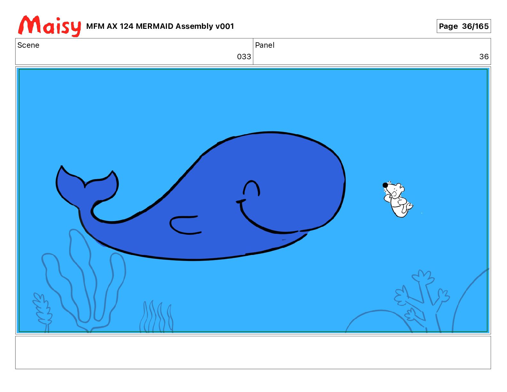
Task: Click the "Panel" label
Action: point(265,45)
